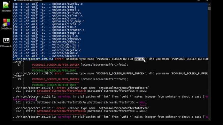Click the line compiling ../pdcurses/pad.c
This screenshot has width=223, height=125.
[x=44, y=7]
